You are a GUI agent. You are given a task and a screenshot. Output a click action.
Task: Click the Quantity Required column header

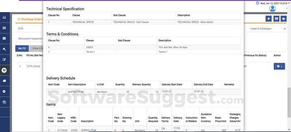point(153,120)
